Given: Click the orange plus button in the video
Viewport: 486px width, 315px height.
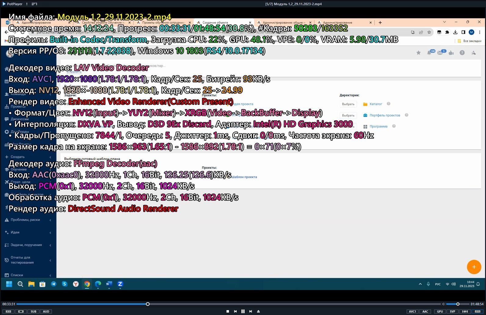Looking at the screenshot, I should 474,267.
